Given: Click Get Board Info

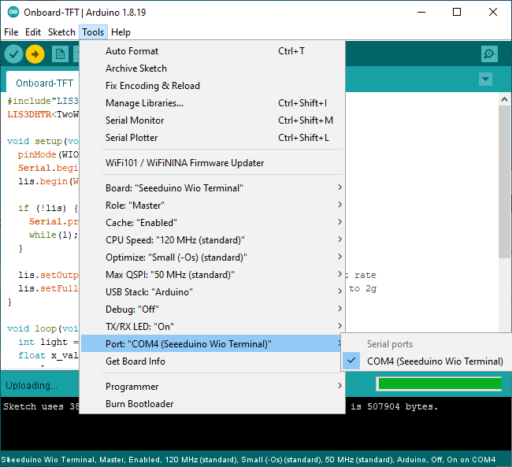Looking at the screenshot, I should tap(213, 361).
